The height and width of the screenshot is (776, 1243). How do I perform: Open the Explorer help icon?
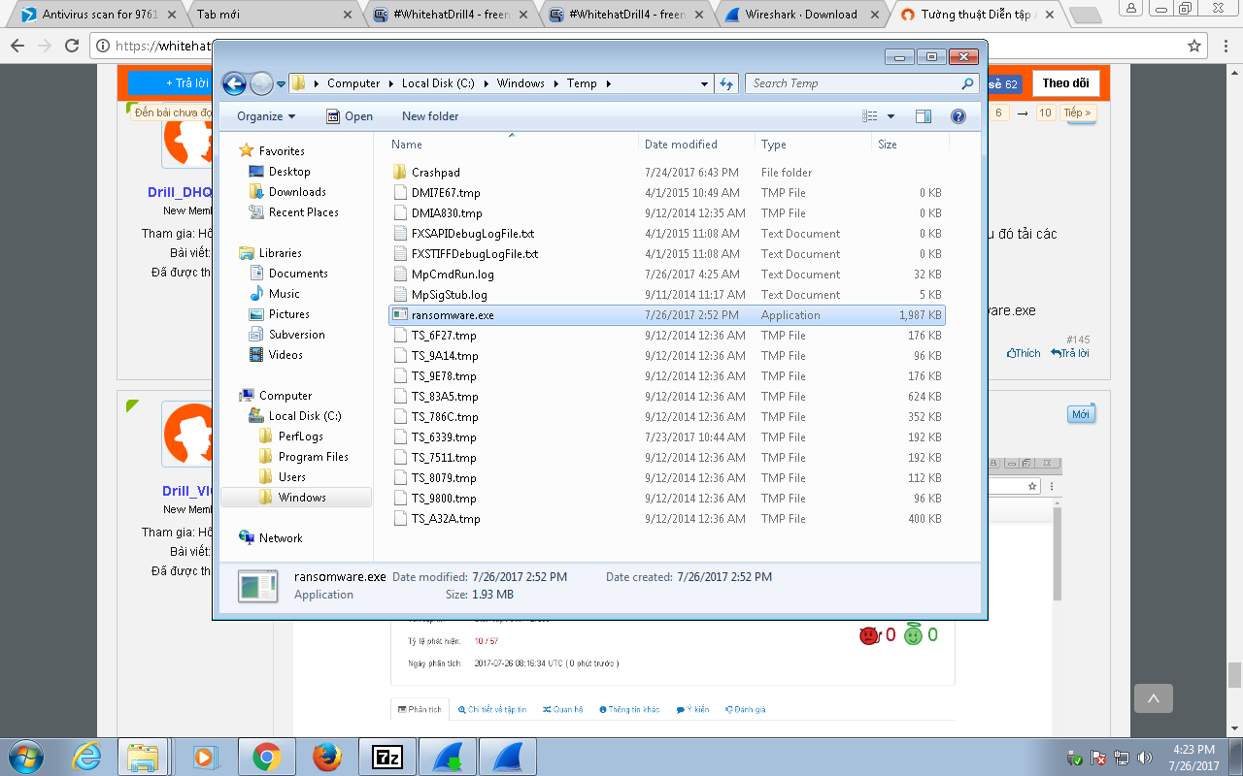[958, 116]
